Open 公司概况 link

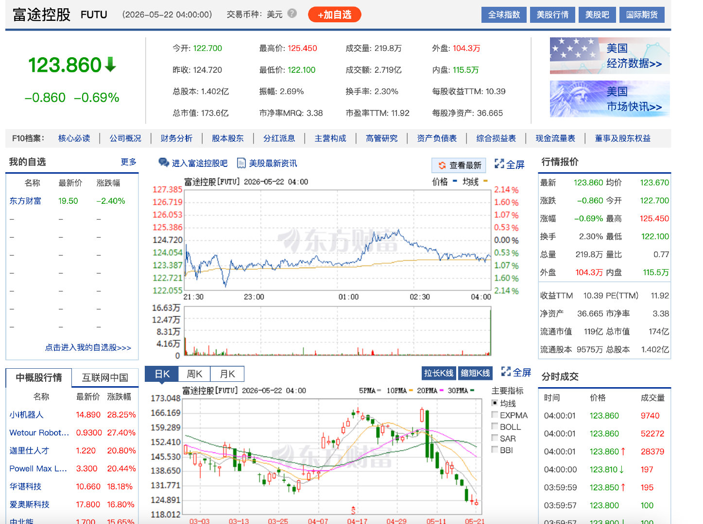[125, 138]
